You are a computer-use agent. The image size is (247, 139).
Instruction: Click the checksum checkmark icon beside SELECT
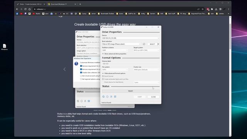coord(144,44)
